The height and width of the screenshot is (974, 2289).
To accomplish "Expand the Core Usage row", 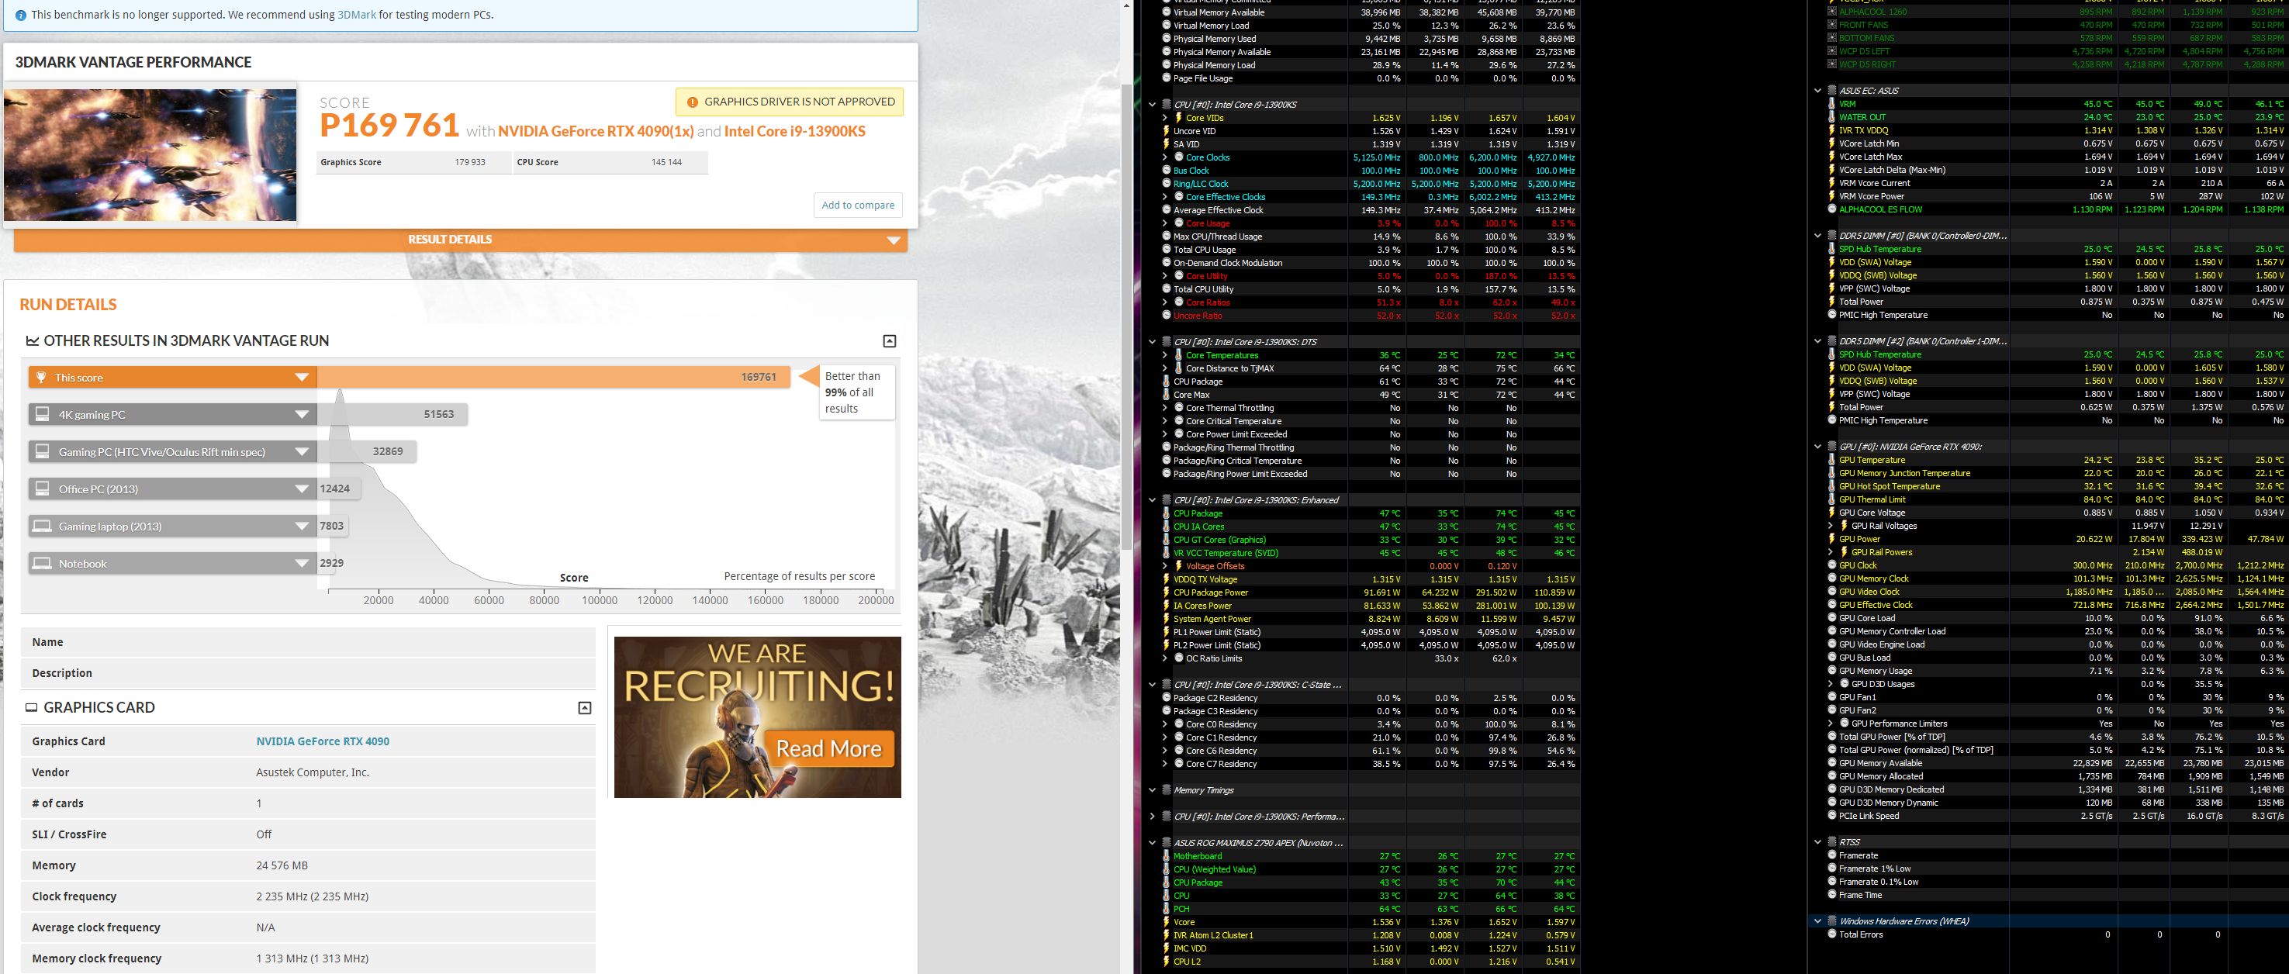I will (1165, 224).
